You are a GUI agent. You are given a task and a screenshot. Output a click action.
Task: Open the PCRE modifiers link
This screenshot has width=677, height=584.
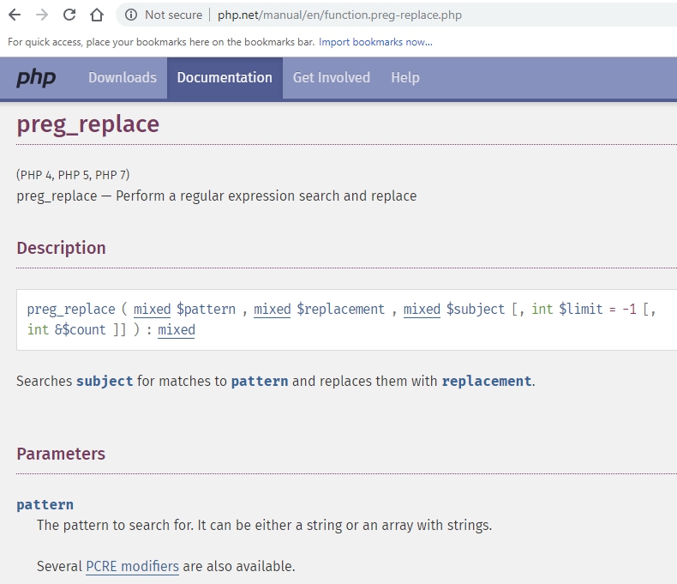132,566
